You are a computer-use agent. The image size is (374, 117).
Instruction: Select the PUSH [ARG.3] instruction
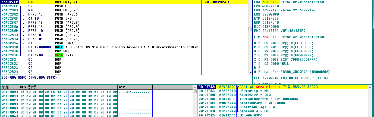point(67,30)
